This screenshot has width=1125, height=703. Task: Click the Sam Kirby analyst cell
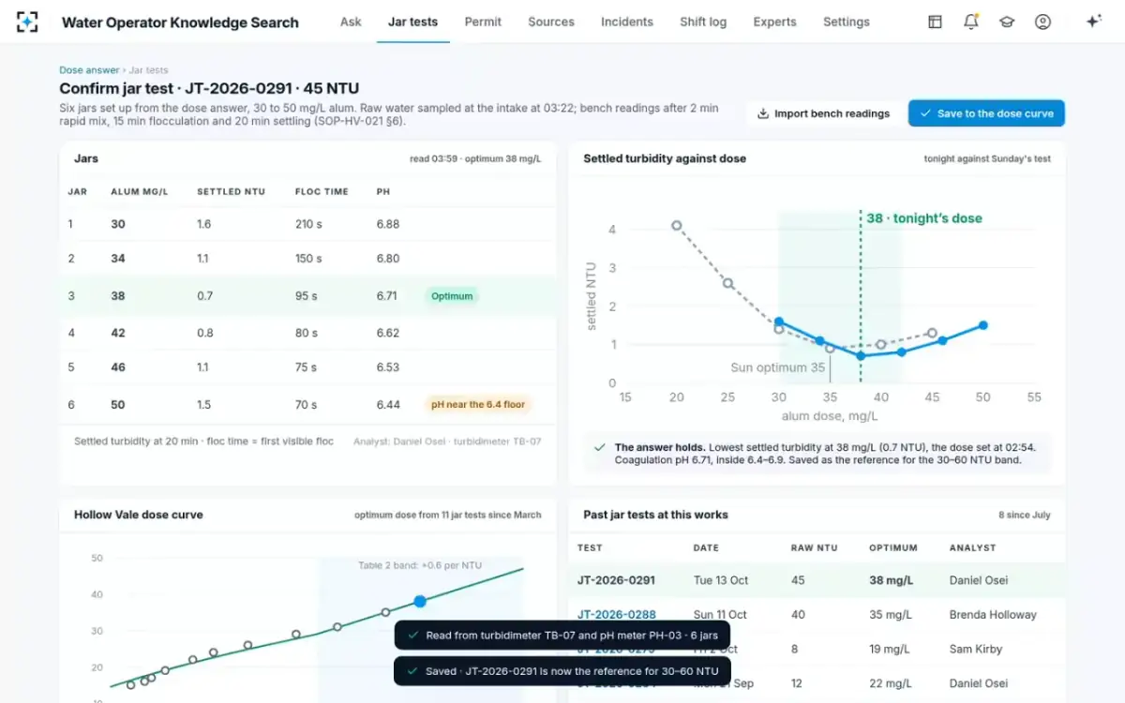(x=976, y=649)
